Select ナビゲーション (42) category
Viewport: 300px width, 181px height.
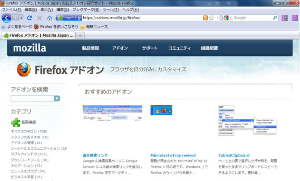tap(26, 166)
